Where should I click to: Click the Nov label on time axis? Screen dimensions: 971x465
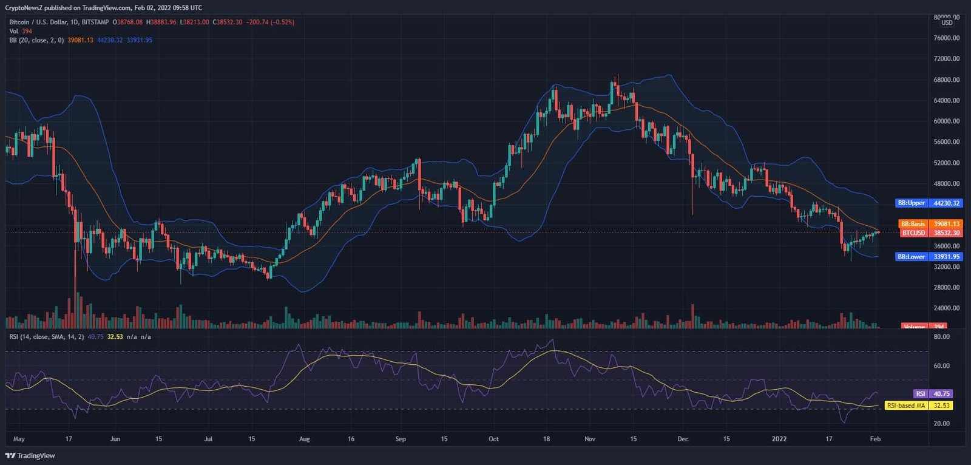590,439
